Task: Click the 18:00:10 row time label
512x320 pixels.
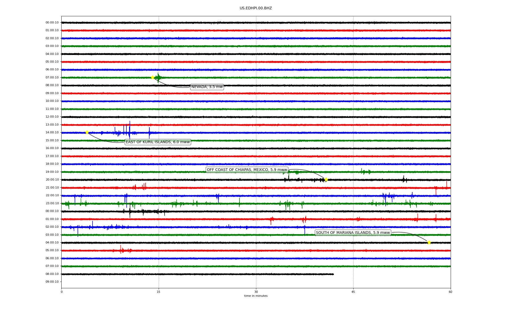Action: pyautogui.click(x=52, y=164)
